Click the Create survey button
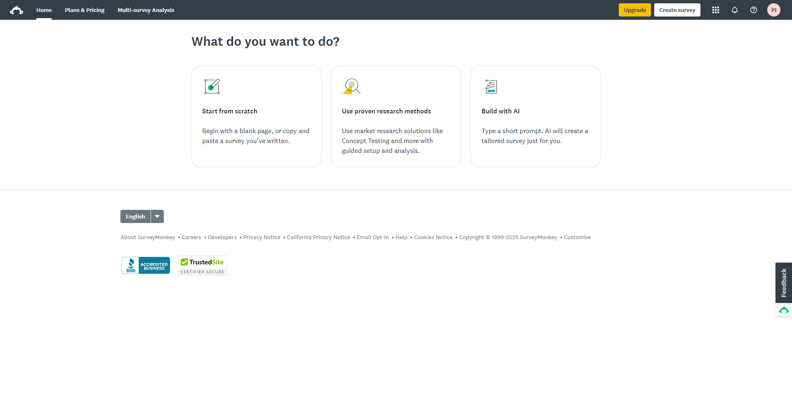Screen dimensions: 792x397 (x=677, y=10)
